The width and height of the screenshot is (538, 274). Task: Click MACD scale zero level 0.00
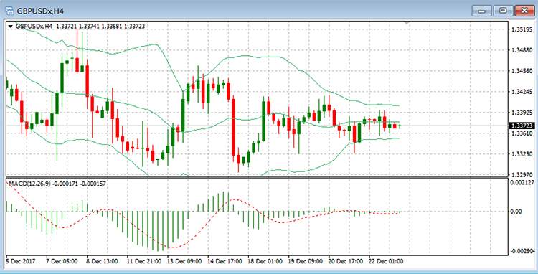[x=516, y=212]
